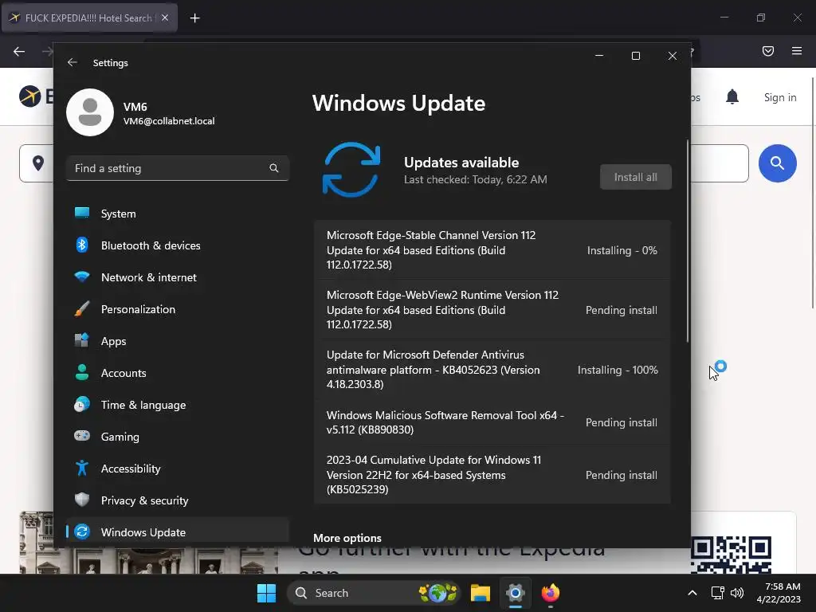Click the search magnifier in Find a setting
Image resolution: width=816 pixels, height=612 pixels.
[274, 168]
